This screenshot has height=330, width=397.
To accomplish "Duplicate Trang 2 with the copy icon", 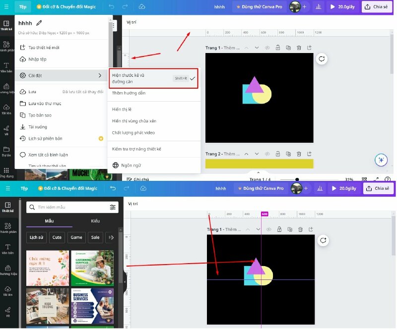I will [x=288, y=154].
